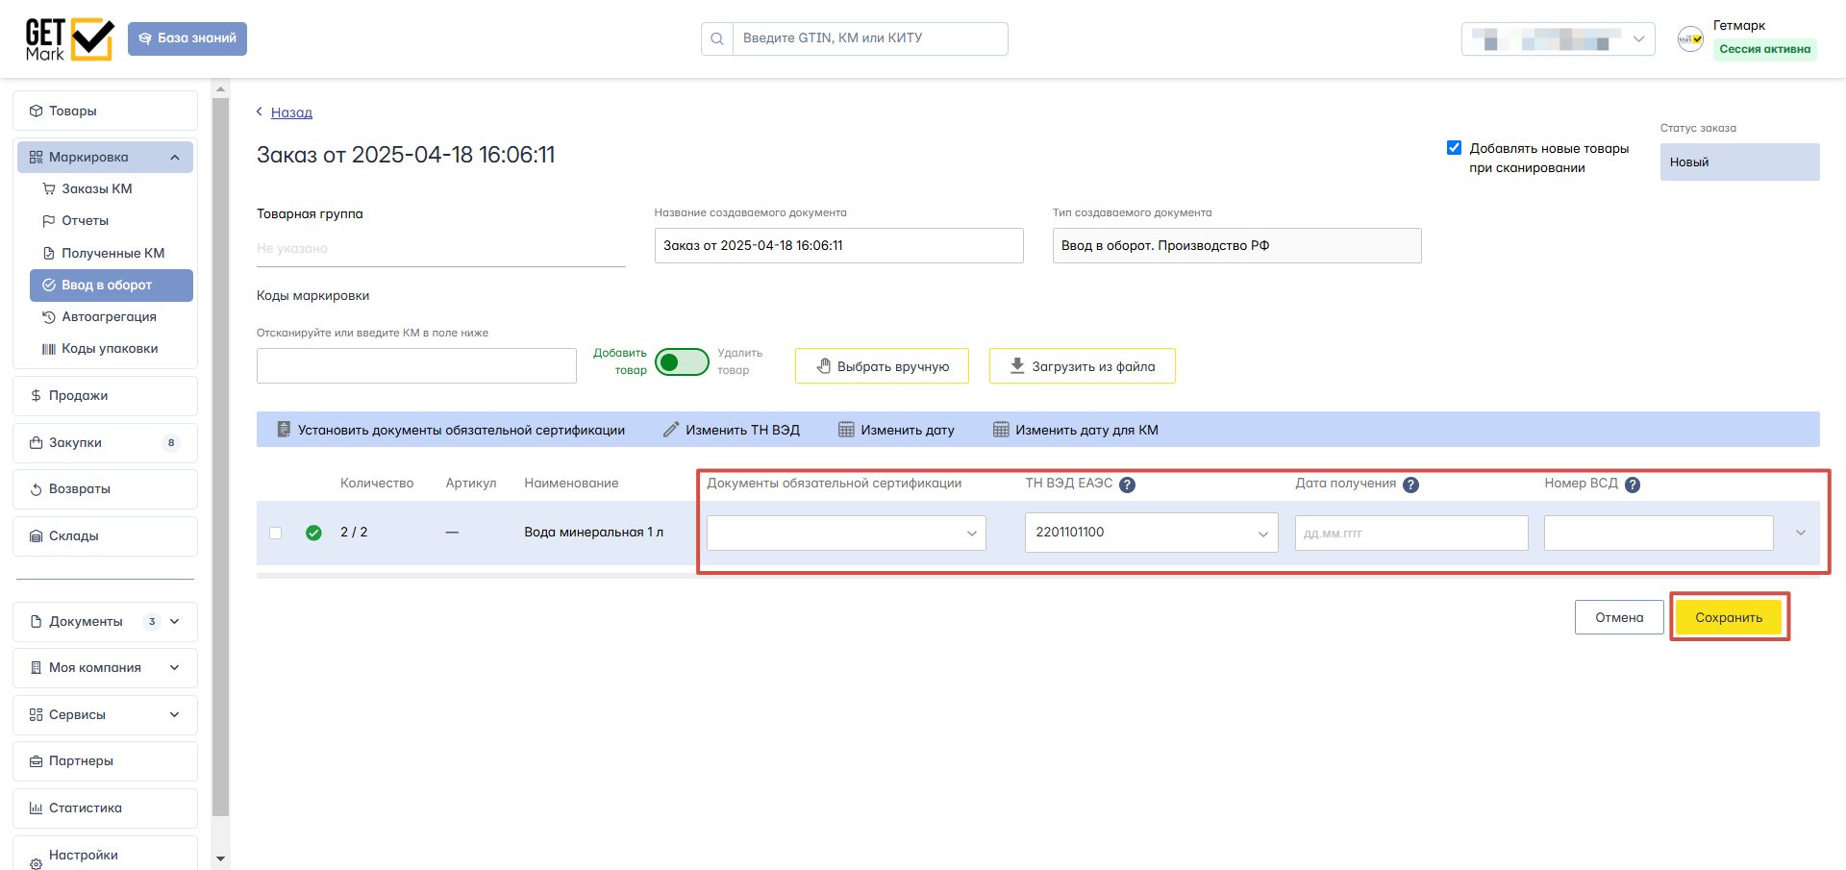Click the Товарная группа field

point(440,248)
